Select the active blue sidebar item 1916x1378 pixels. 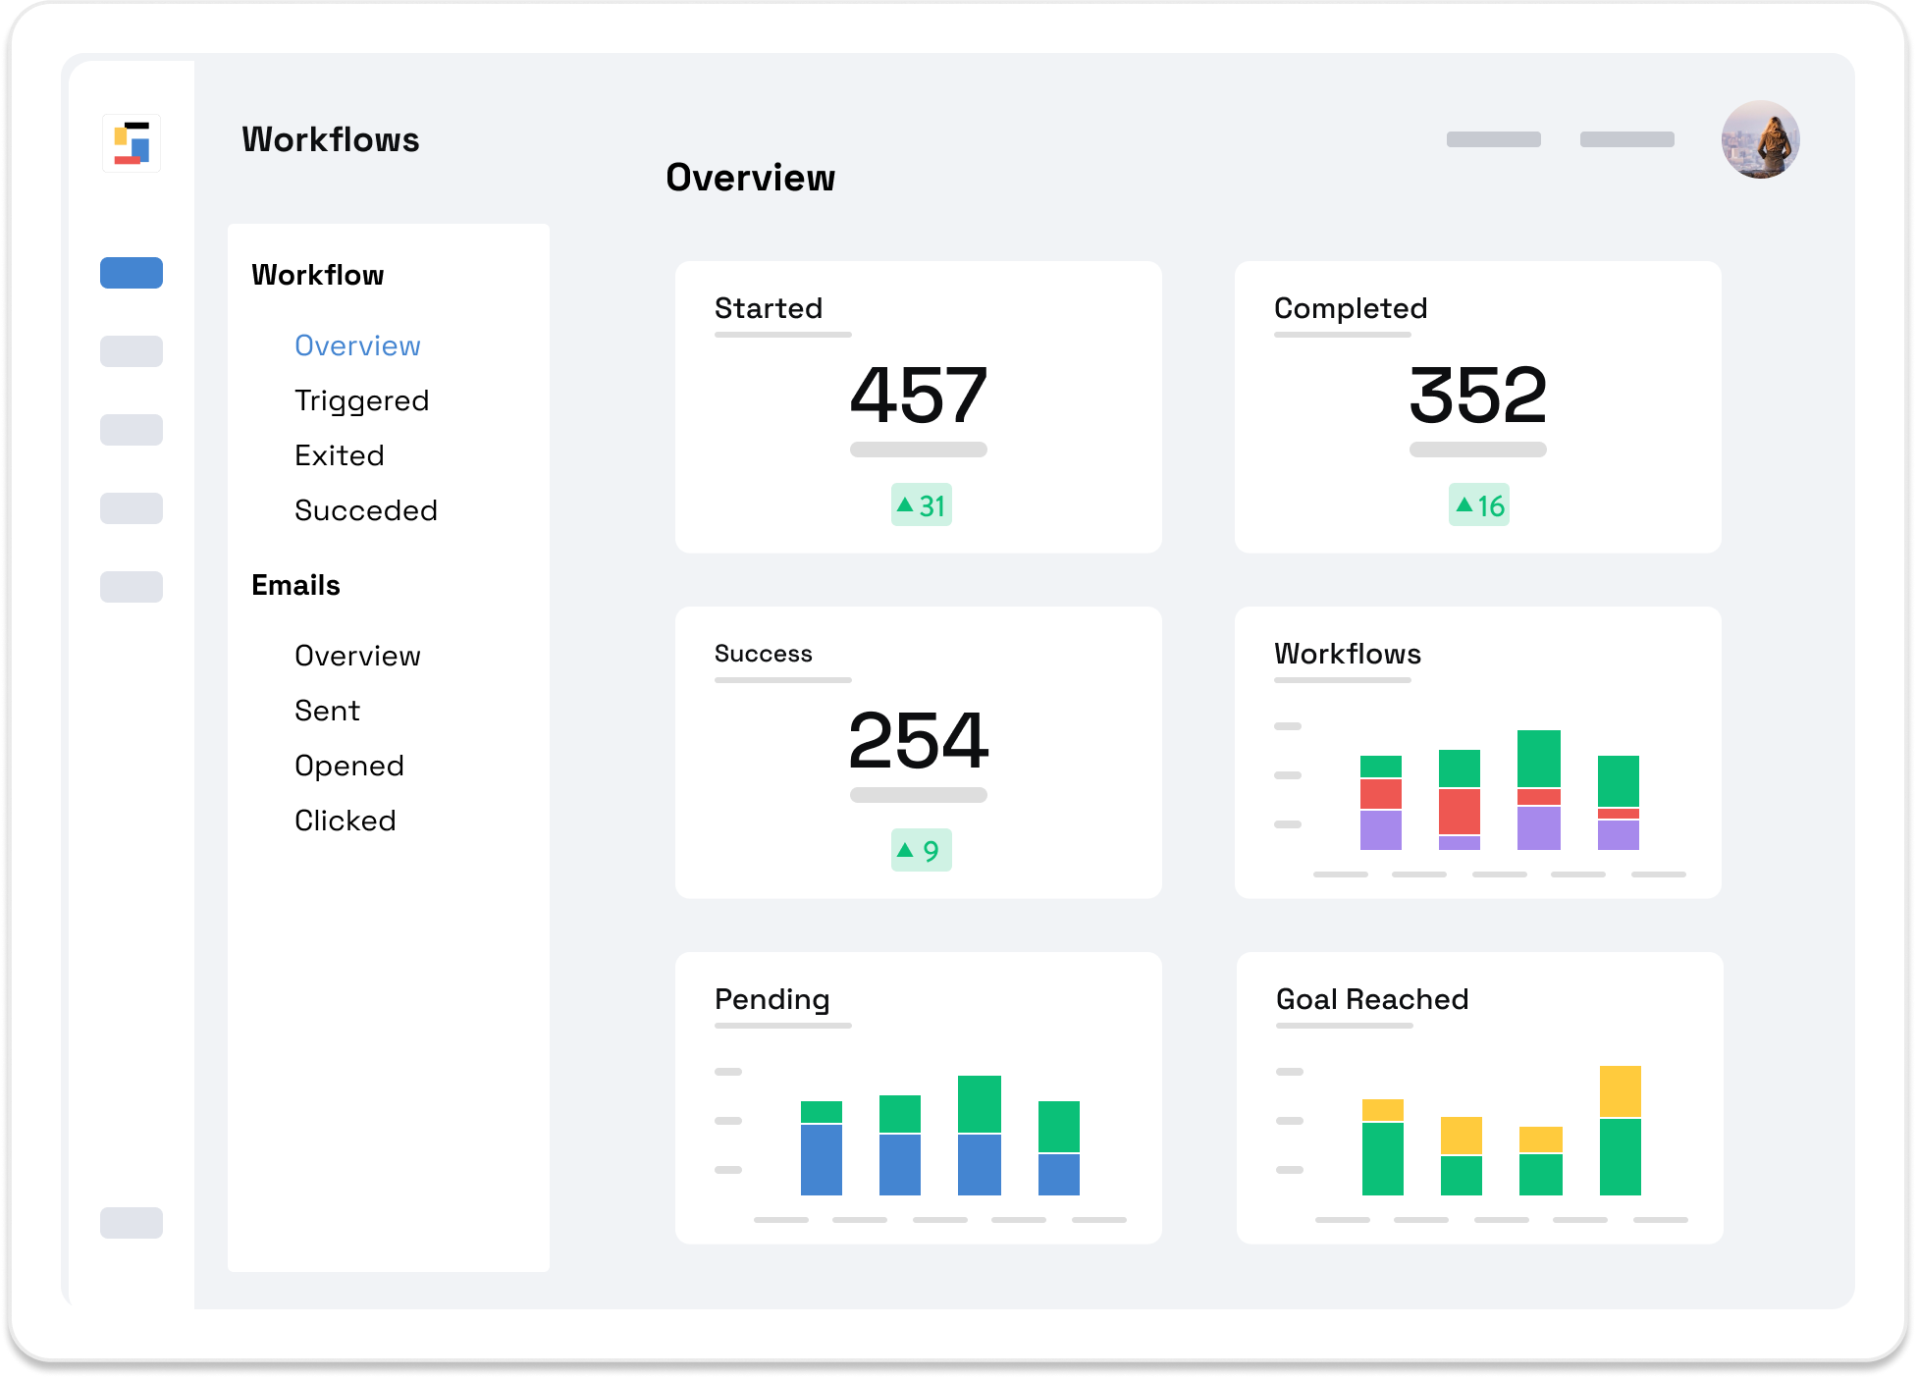[132, 273]
